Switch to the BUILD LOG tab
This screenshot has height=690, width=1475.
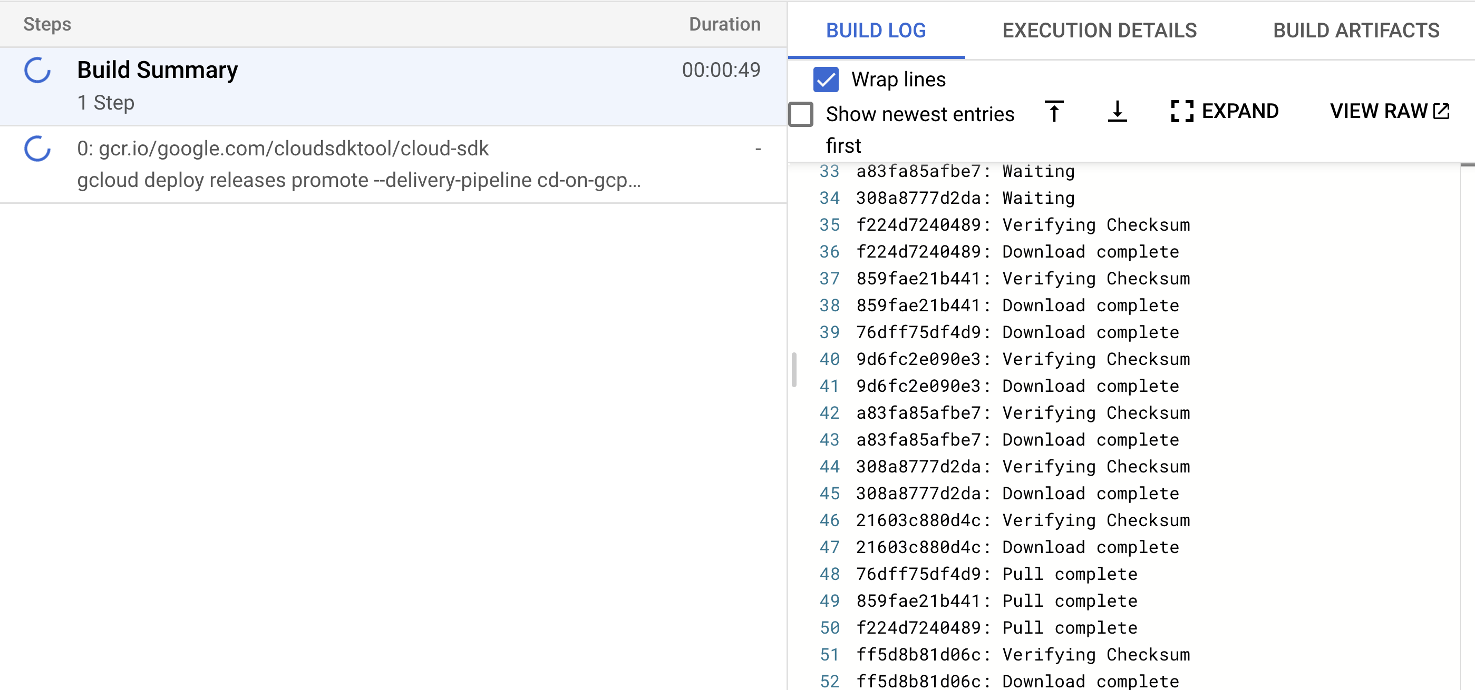pyautogui.click(x=876, y=31)
